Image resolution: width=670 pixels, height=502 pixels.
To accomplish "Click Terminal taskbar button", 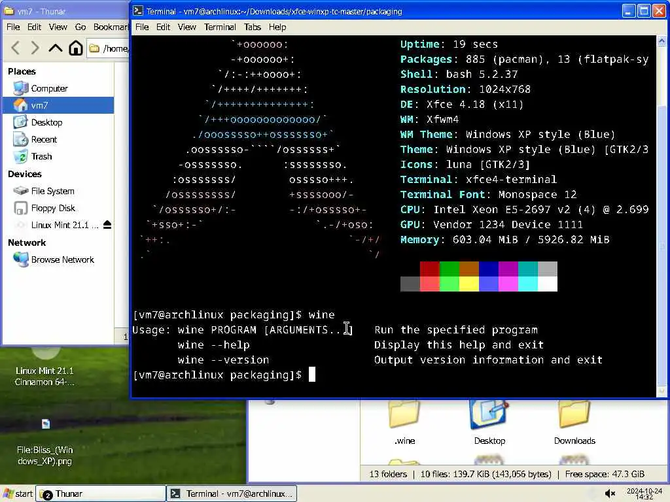I will click(232, 494).
